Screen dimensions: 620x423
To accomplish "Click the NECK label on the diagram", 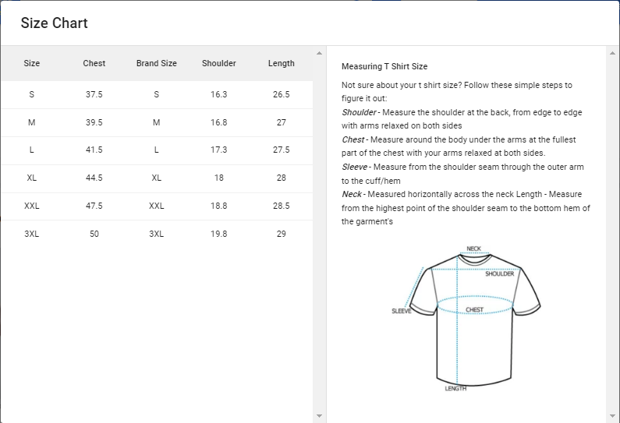I will (474, 249).
